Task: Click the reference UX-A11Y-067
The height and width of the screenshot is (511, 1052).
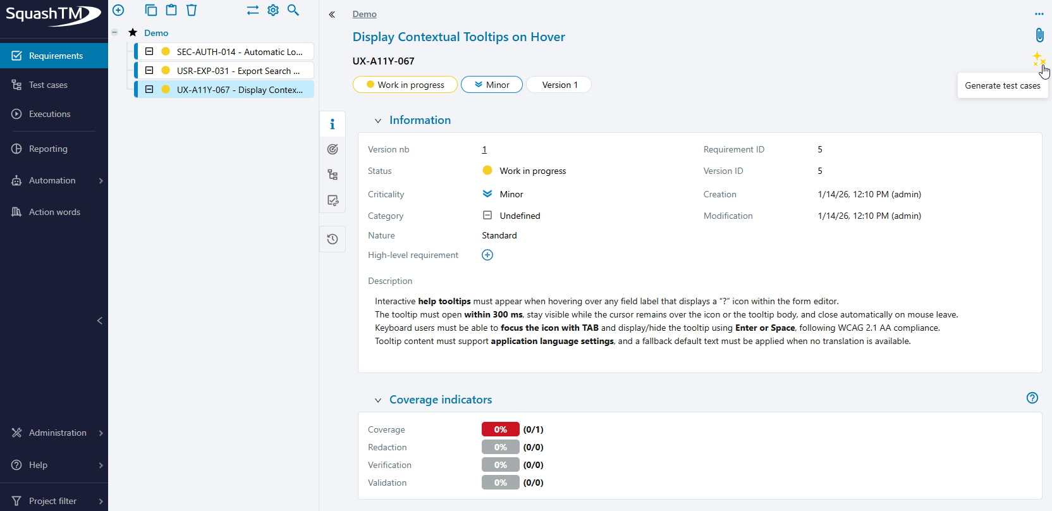Action: (x=383, y=61)
